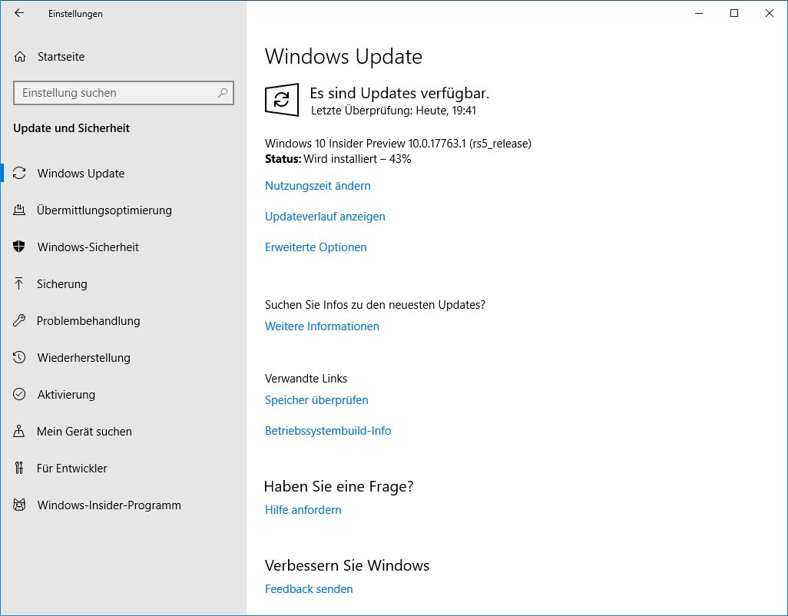Click the back arrow icon
Viewport: 788px width, 616px height.
click(19, 13)
